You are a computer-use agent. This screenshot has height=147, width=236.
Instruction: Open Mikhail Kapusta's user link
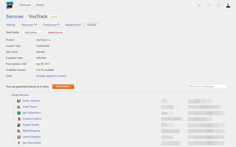(x=31, y=131)
